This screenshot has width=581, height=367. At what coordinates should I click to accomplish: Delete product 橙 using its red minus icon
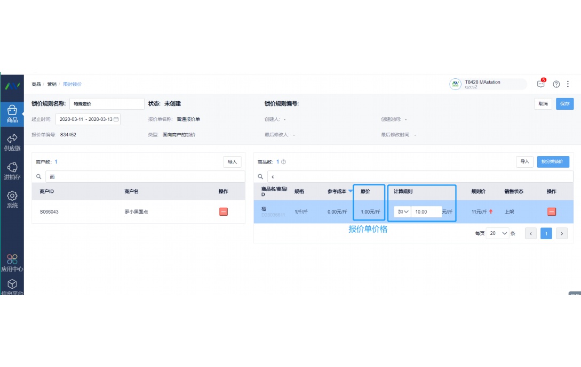(x=552, y=211)
